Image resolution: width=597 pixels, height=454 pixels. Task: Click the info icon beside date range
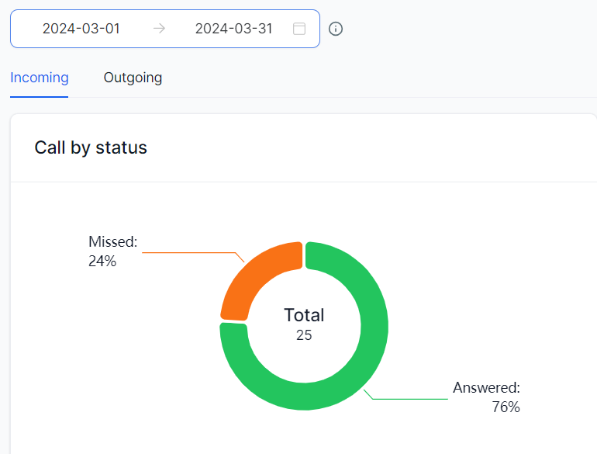pyautogui.click(x=336, y=29)
